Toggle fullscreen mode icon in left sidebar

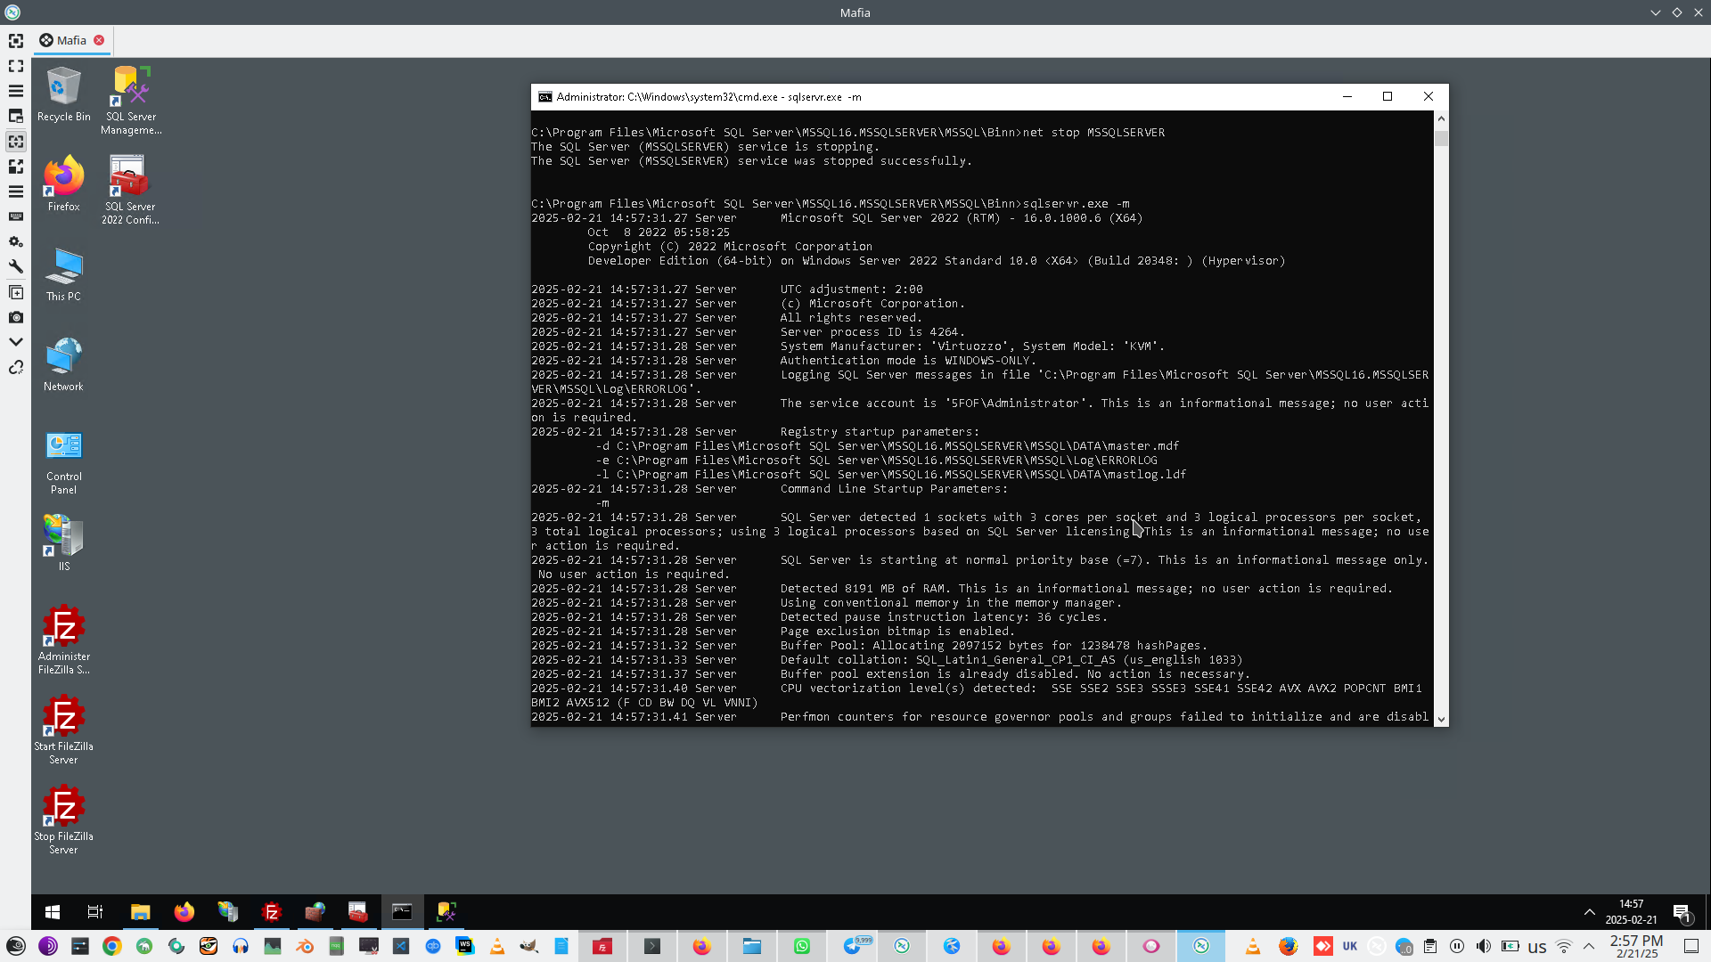pyautogui.click(x=15, y=66)
